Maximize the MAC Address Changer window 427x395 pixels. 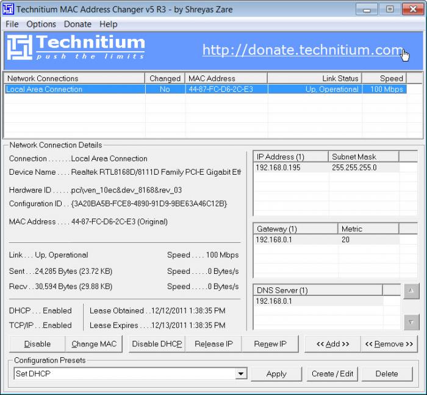pos(390,9)
